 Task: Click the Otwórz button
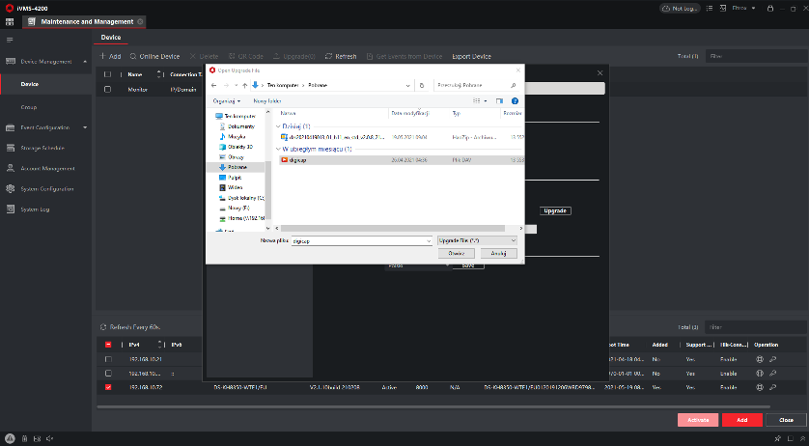click(x=456, y=253)
